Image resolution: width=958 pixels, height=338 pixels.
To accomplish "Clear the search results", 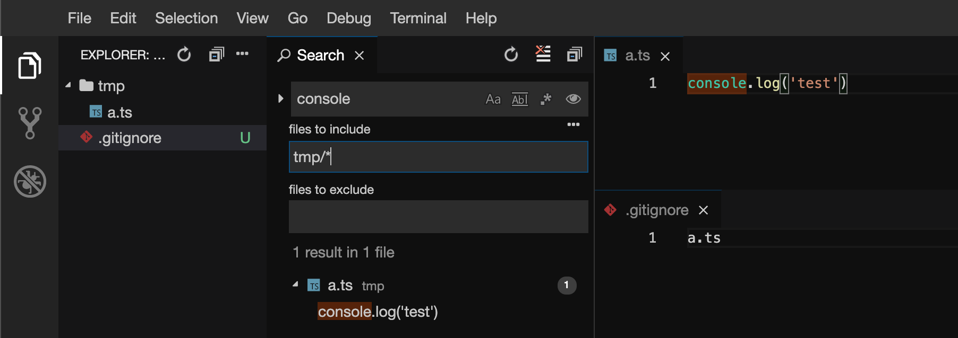I will [543, 54].
